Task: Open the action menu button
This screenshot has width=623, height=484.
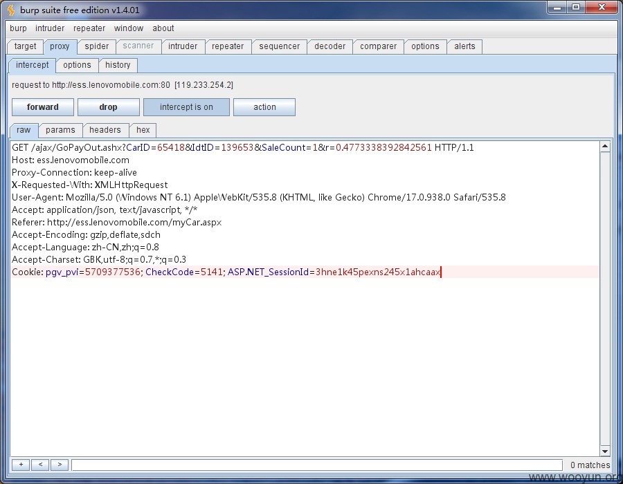Action: 264,107
